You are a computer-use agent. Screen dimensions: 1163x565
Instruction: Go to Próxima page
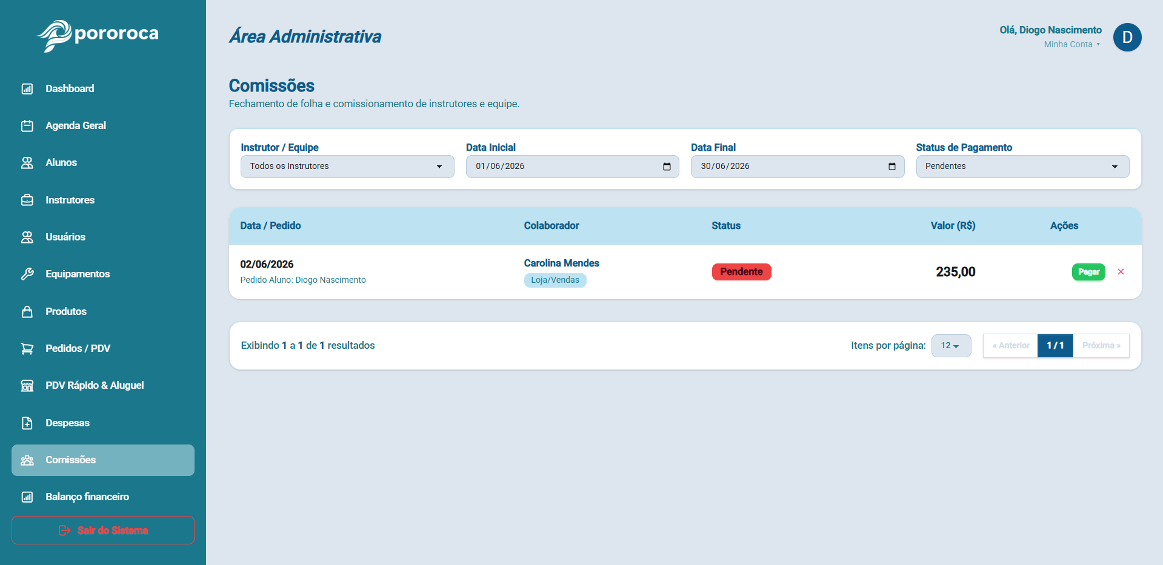pos(1101,346)
